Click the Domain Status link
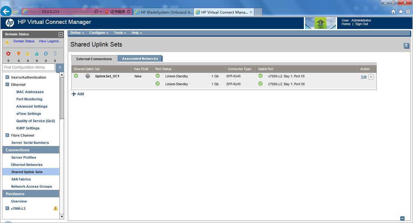 pyautogui.click(x=24, y=41)
